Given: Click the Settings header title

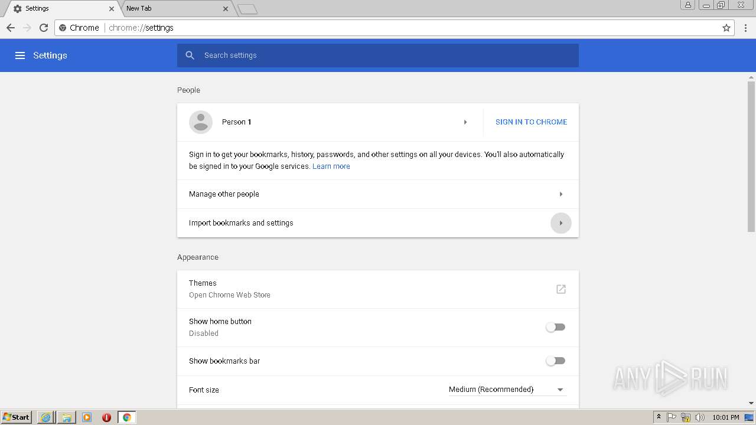Looking at the screenshot, I should [x=50, y=55].
